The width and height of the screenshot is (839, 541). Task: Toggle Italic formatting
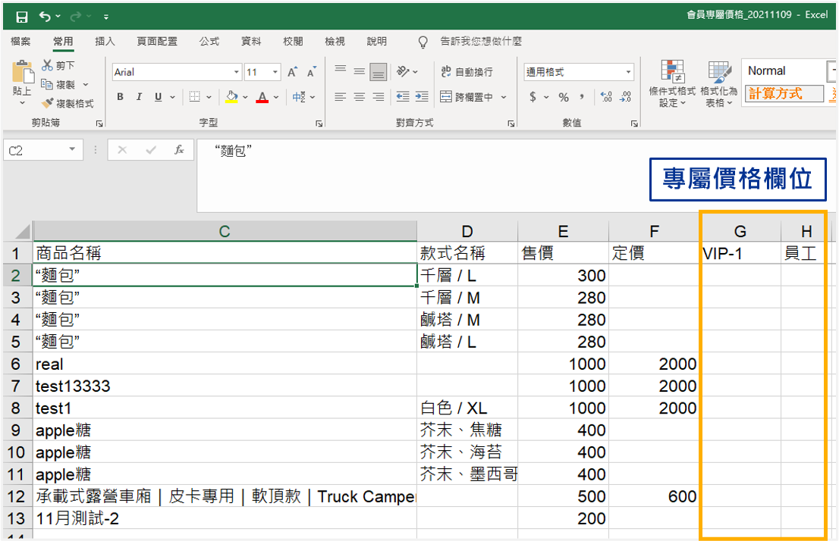pyautogui.click(x=139, y=97)
